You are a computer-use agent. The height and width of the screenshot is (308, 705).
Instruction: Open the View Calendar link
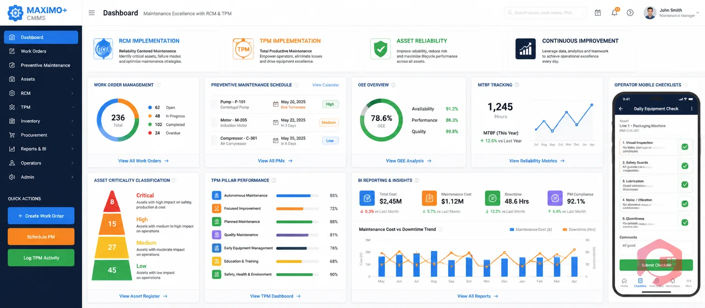pos(325,85)
